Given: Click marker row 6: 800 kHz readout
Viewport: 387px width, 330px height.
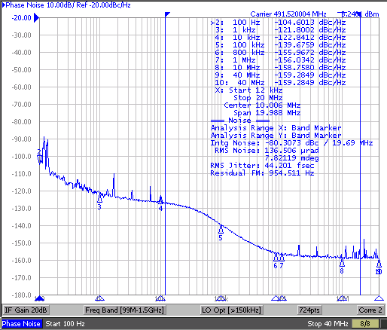Looking at the screenshot, I should [x=280, y=53].
